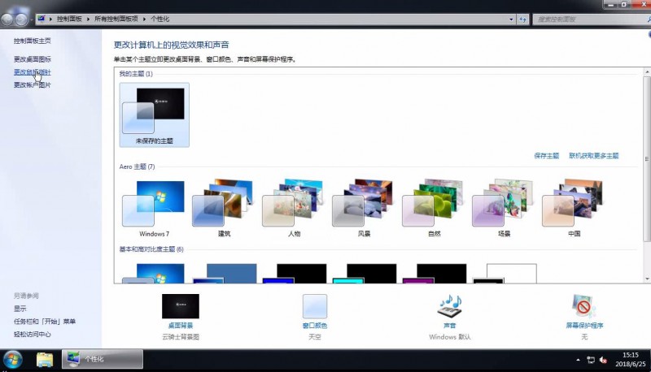The image size is (651, 372).
Task: Apply the 场景 Aero theme
Action: (x=504, y=209)
